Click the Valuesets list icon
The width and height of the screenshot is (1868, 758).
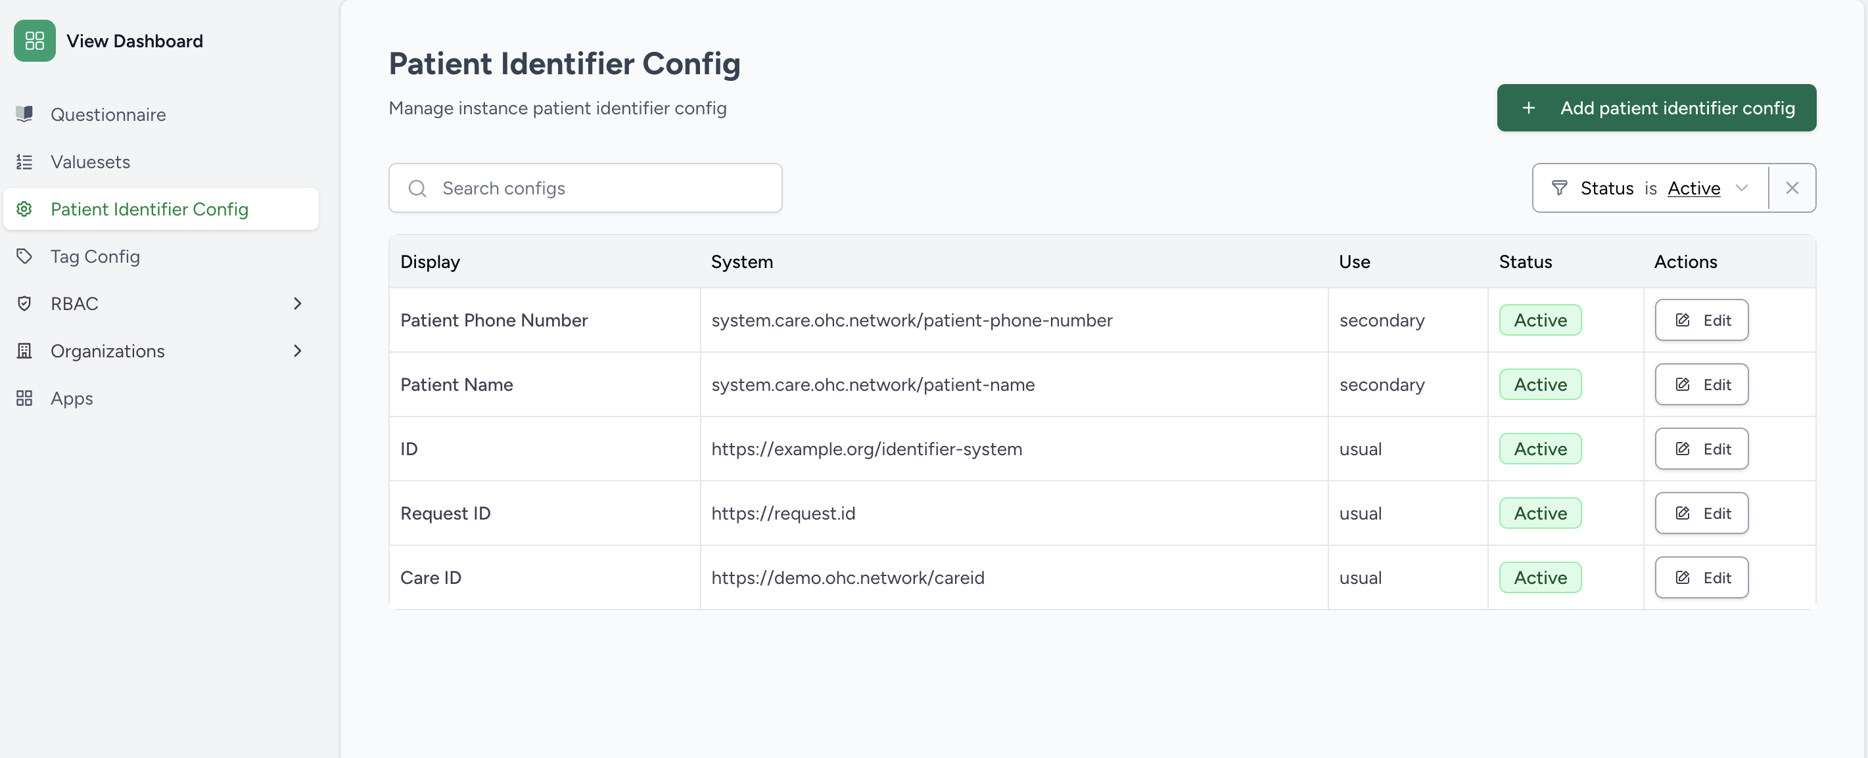(x=24, y=161)
